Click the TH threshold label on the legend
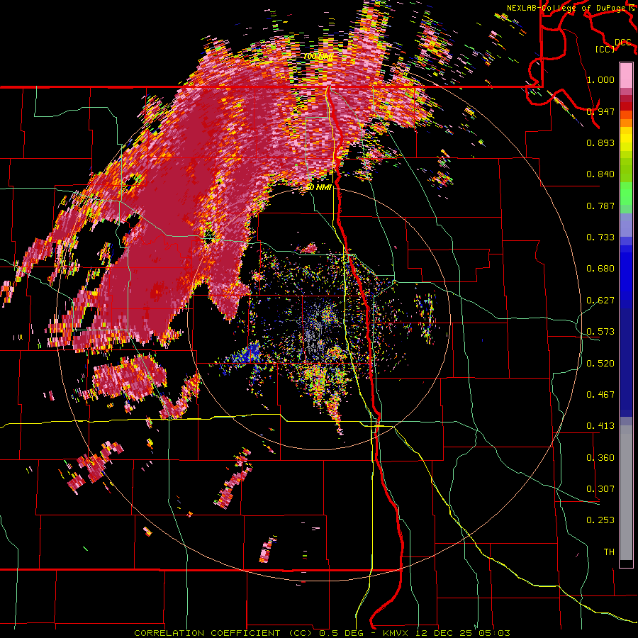The height and width of the screenshot is (638, 638). [x=609, y=552]
